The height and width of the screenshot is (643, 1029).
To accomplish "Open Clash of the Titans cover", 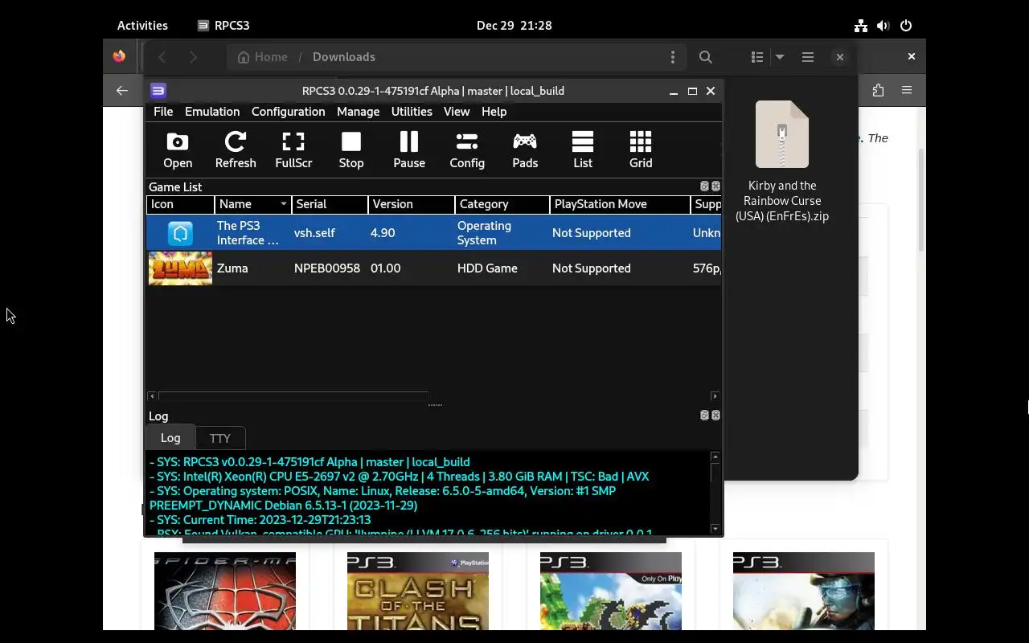I will (418, 591).
